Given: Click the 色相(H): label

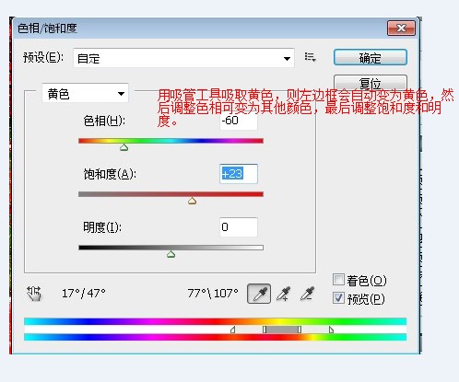Looking at the screenshot, I should pyautogui.click(x=104, y=121).
